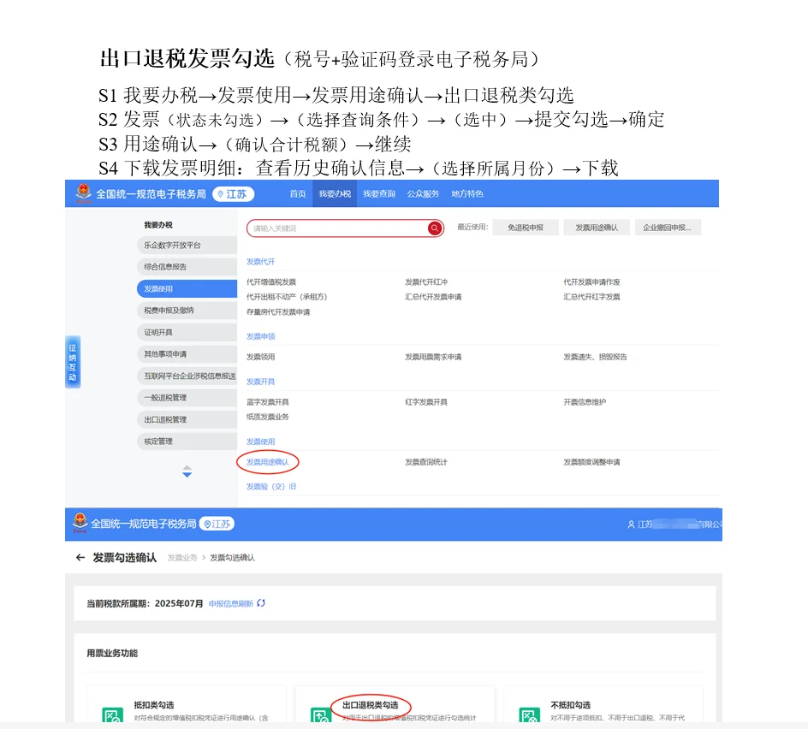Open 蓝字发票开具
The height and width of the screenshot is (729, 808).
267,400
